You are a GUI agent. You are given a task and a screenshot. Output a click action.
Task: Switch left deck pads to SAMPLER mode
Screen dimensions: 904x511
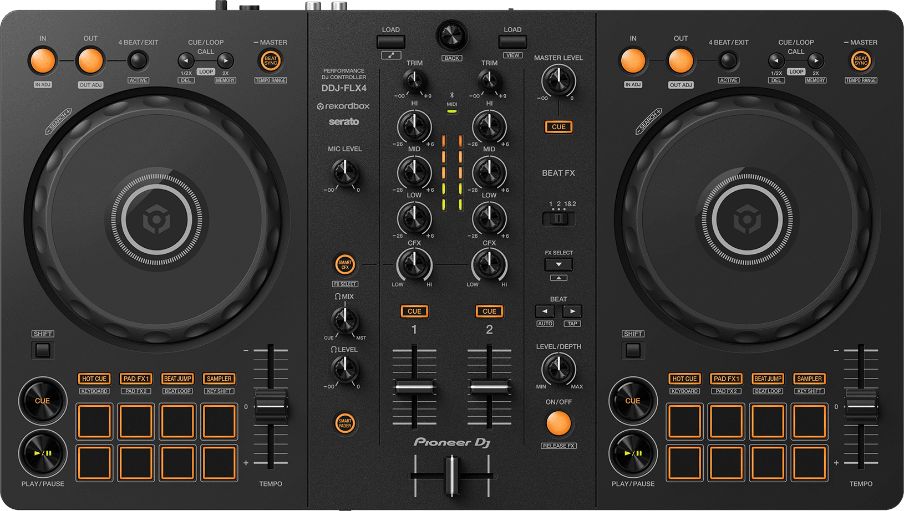click(x=219, y=379)
